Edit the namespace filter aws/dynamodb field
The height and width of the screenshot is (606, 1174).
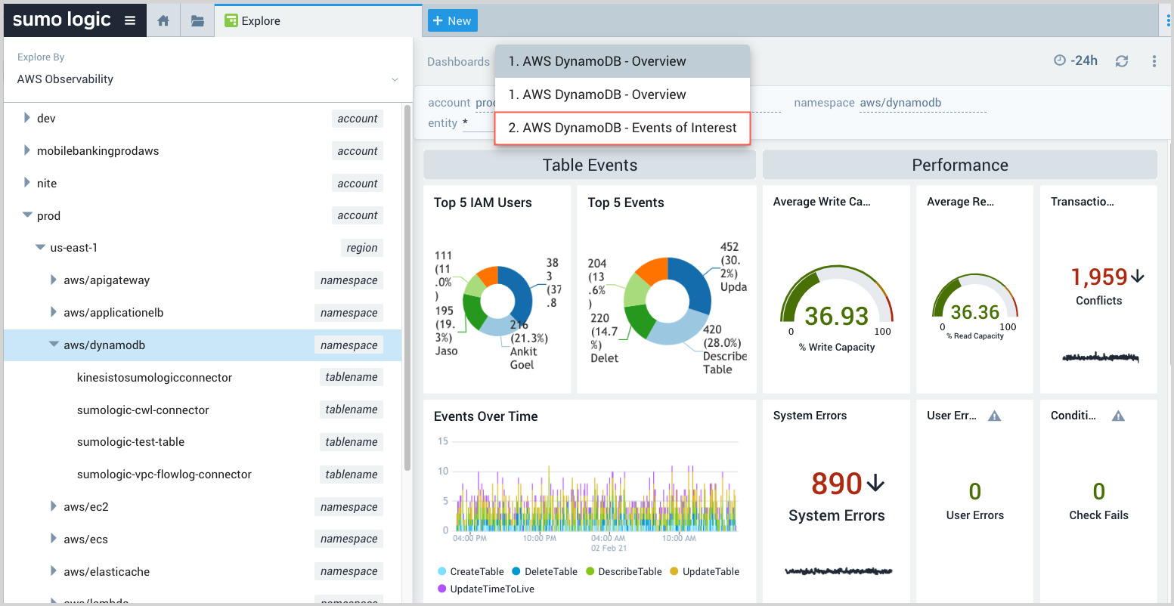(x=923, y=104)
